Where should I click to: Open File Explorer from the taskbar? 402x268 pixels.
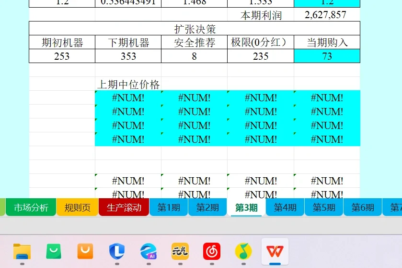coord(22,251)
